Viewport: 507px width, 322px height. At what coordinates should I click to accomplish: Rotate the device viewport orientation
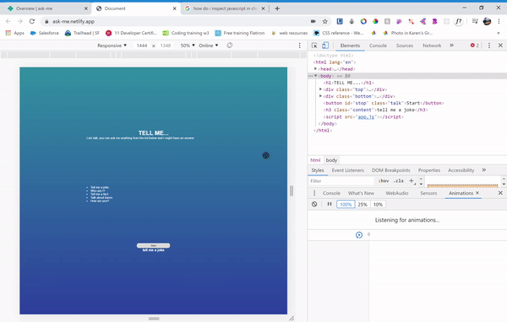[x=230, y=46]
